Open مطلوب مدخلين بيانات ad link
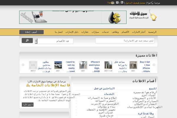The image size is (177, 118). pos(45,67)
